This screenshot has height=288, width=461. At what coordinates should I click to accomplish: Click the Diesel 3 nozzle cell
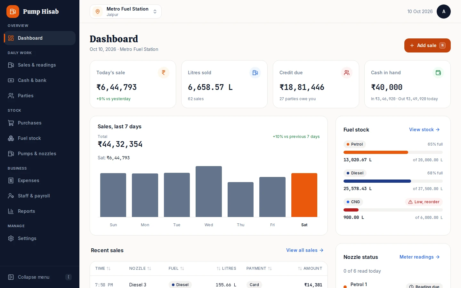pyautogui.click(x=138, y=285)
